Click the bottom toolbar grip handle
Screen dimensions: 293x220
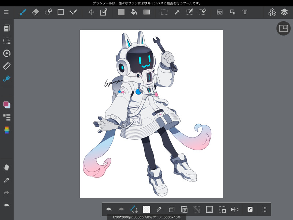(264, 209)
